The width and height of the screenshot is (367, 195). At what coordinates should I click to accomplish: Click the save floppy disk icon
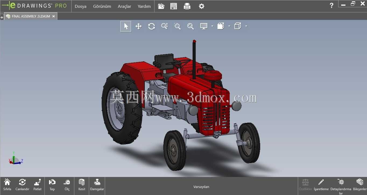coord(174,6)
